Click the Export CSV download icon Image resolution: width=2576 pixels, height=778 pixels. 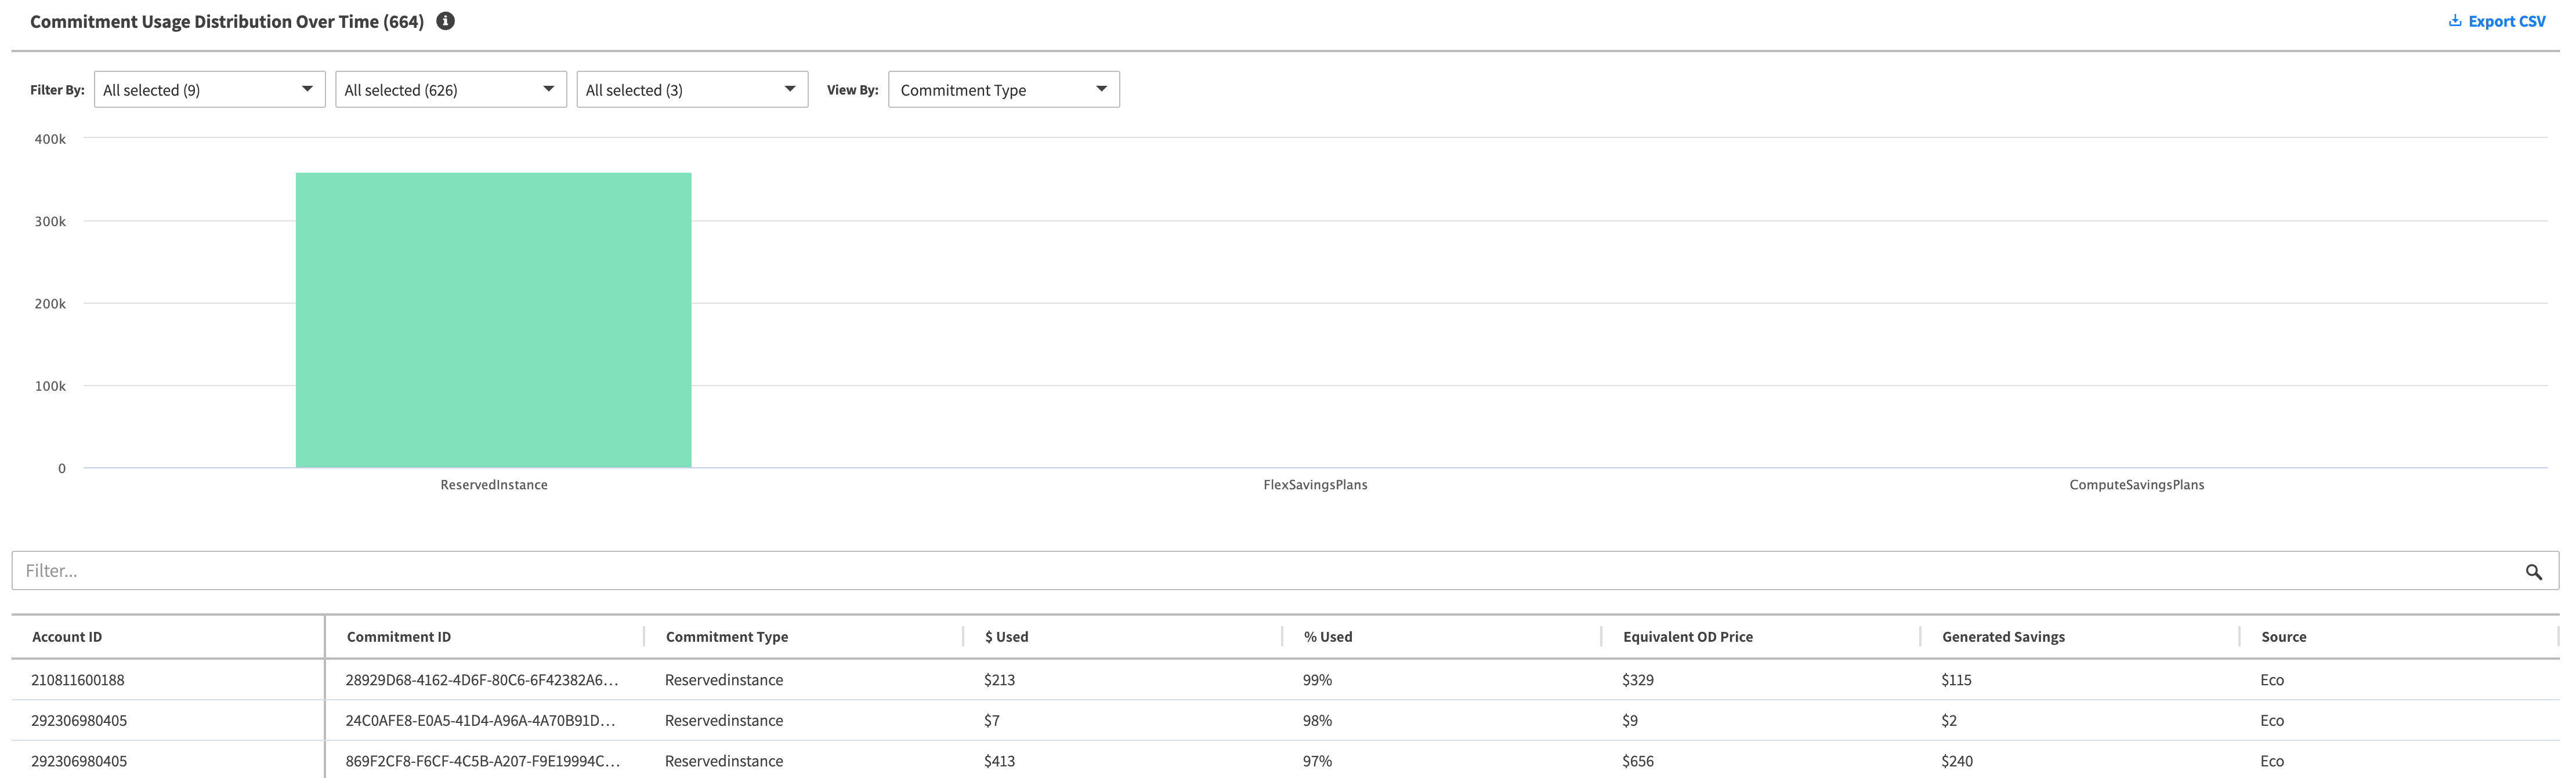(2454, 21)
